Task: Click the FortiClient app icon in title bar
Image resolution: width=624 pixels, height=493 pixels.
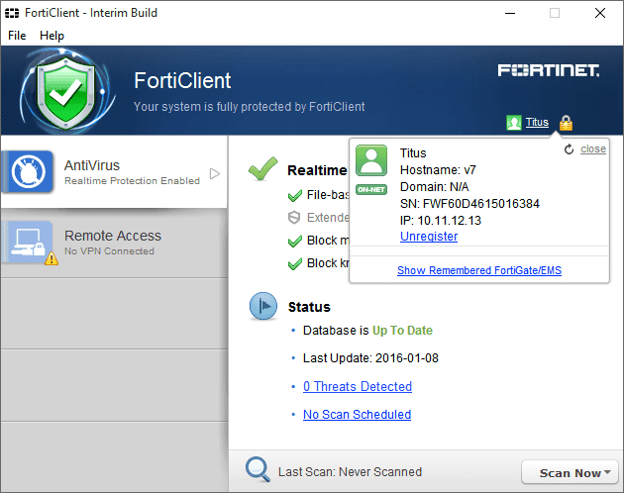Action: [x=12, y=13]
